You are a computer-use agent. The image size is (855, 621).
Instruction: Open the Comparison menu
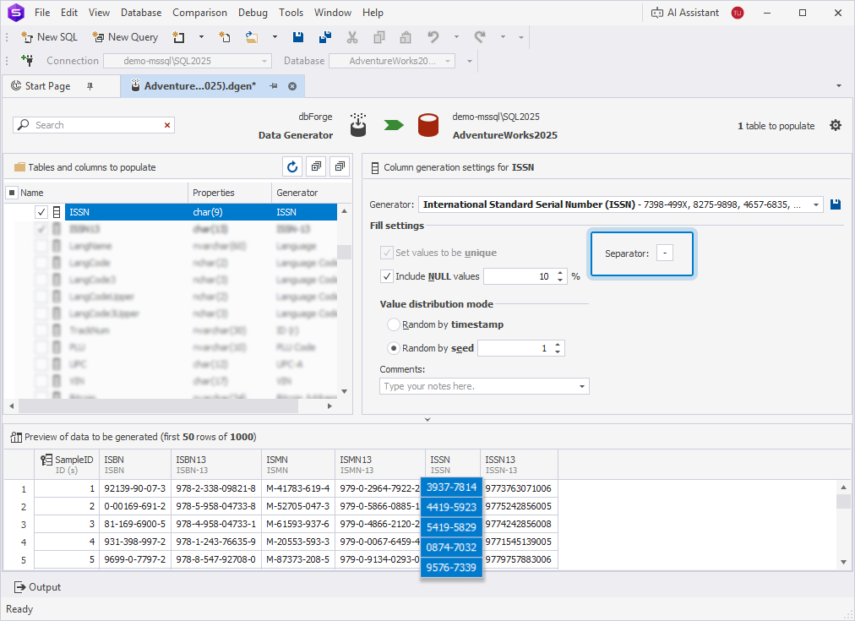tap(199, 13)
